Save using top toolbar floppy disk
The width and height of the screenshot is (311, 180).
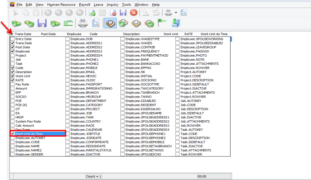click(123, 12)
